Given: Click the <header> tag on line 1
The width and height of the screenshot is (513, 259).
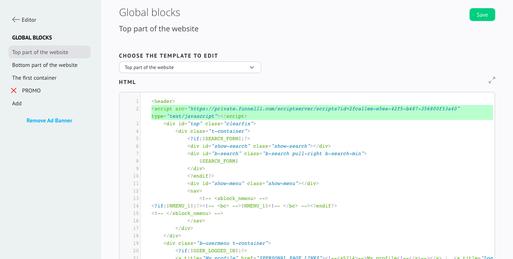Looking at the screenshot, I should point(163,101).
